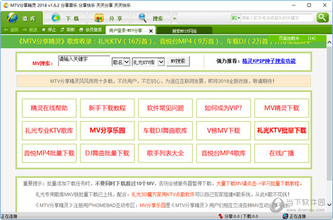This screenshot has width=333, height=220.
Task: Expand the 礼光KTV库 library dropdown
Action: (161, 62)
